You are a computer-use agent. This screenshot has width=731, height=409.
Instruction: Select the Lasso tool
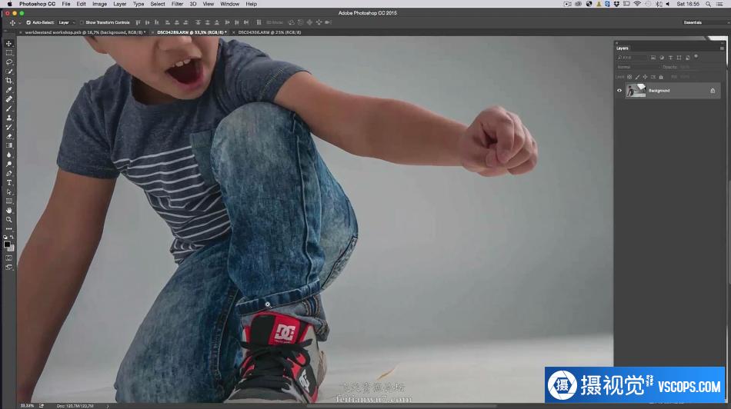(x=9, y=62)
